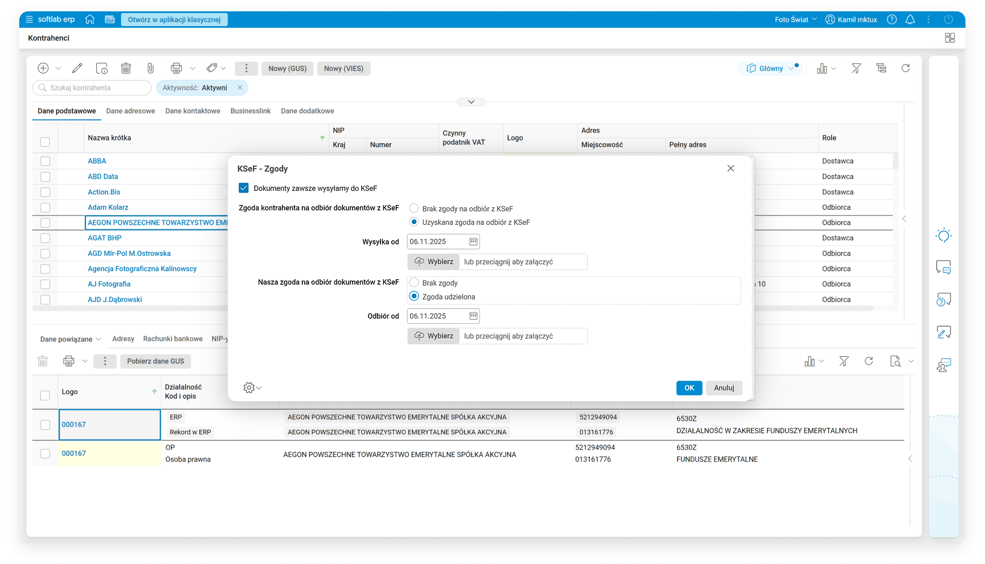
Task: Click the Nowy (GUS) button
Action: tap(287, 69)
